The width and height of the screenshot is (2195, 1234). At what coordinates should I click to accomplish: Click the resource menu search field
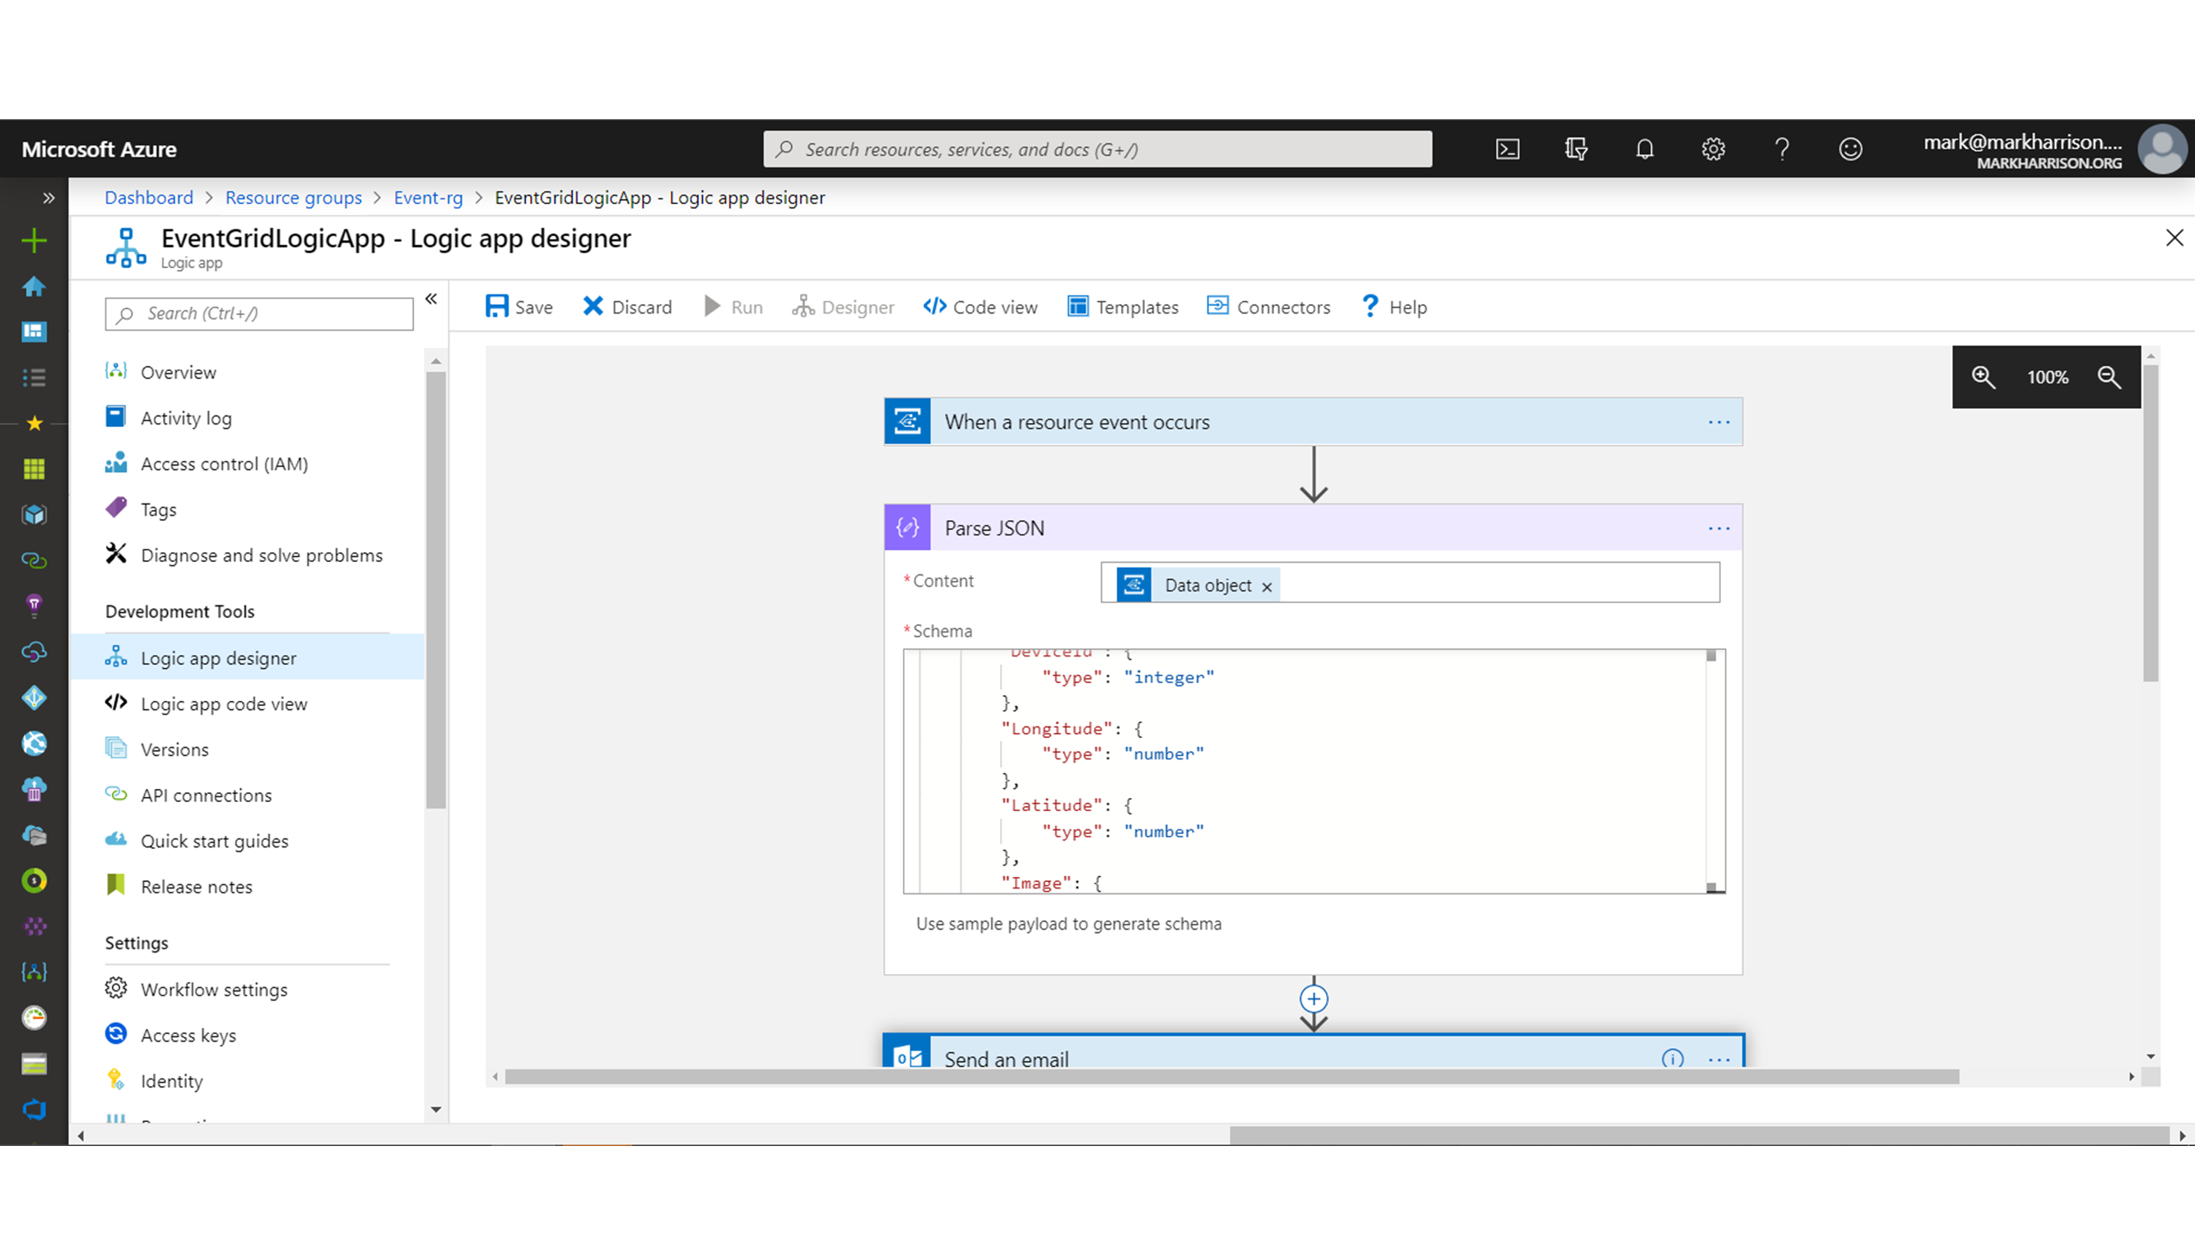259,313
